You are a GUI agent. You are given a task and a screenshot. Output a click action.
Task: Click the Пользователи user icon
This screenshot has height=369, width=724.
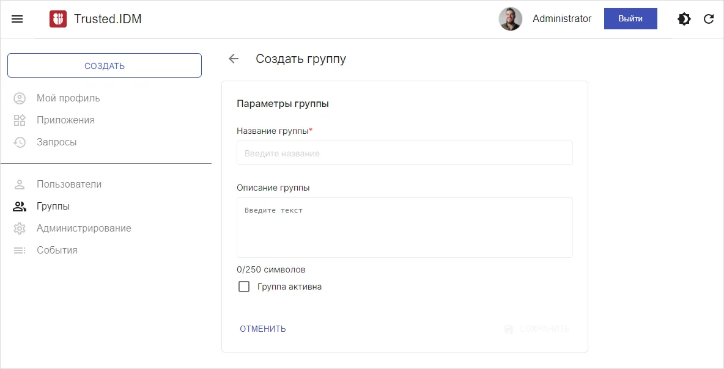tap(20, 184)
